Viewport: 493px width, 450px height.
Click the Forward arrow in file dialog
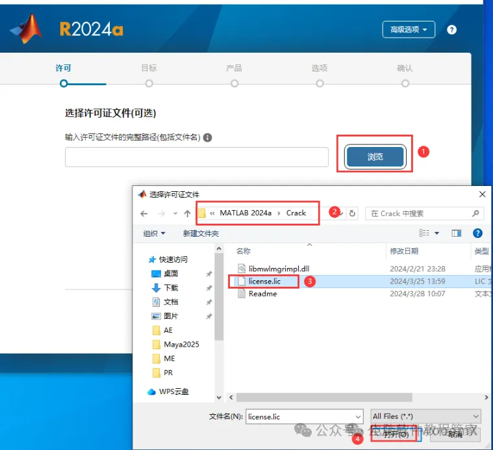(161, 214)
